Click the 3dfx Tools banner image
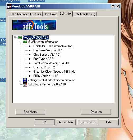This screenshot has height=140, width=133. [34, 25]
